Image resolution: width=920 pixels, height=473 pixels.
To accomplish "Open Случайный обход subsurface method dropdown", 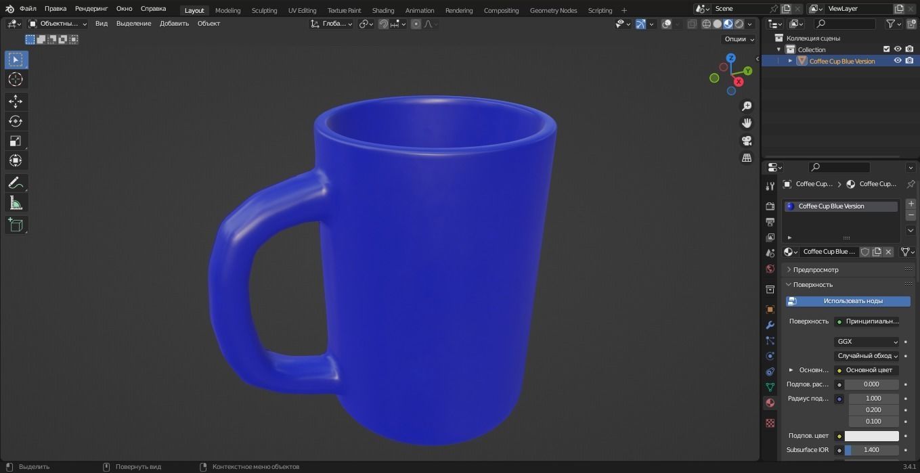I will [x=867, y=356].
